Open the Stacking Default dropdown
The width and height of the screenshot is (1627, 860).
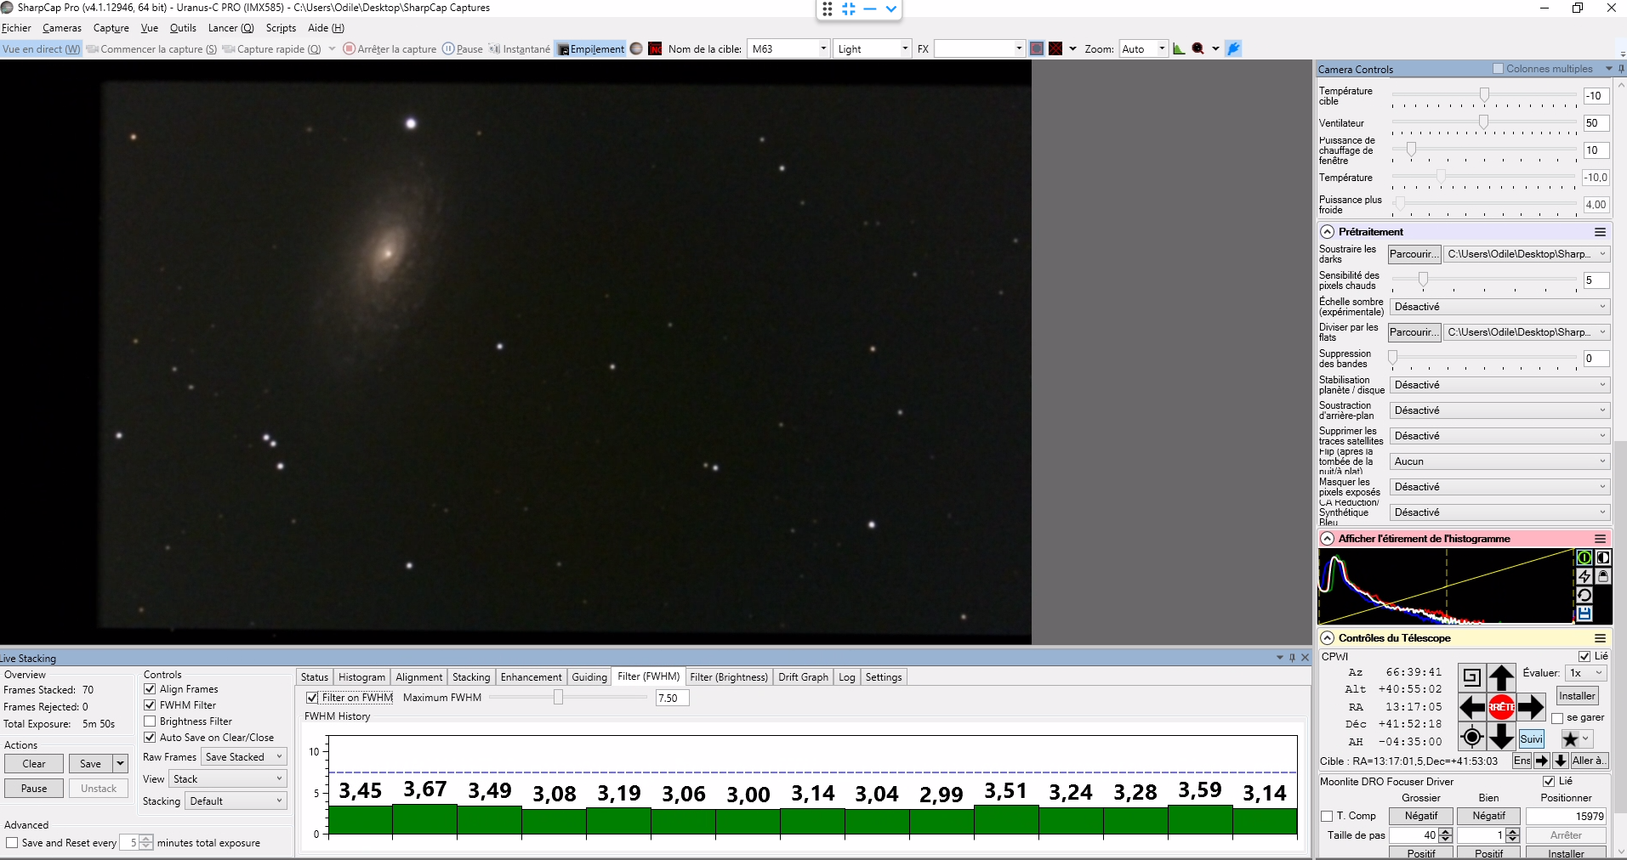point(236,801)
